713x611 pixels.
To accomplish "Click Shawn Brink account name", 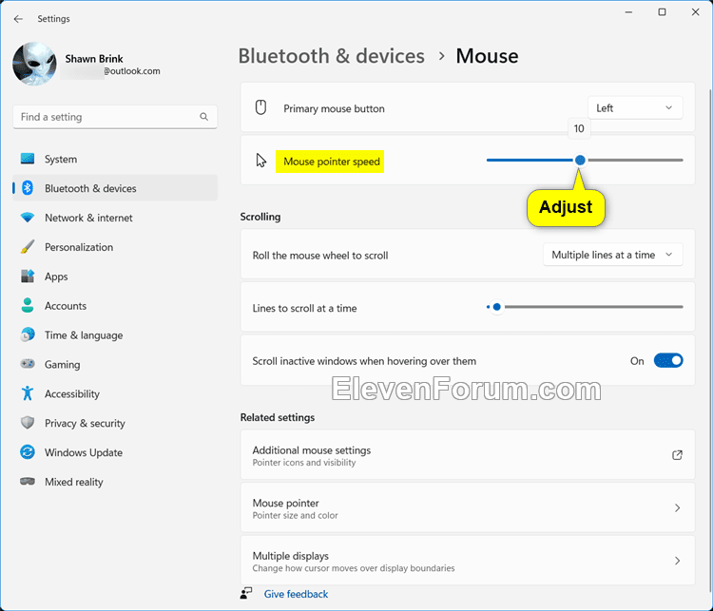I will 94,59.
